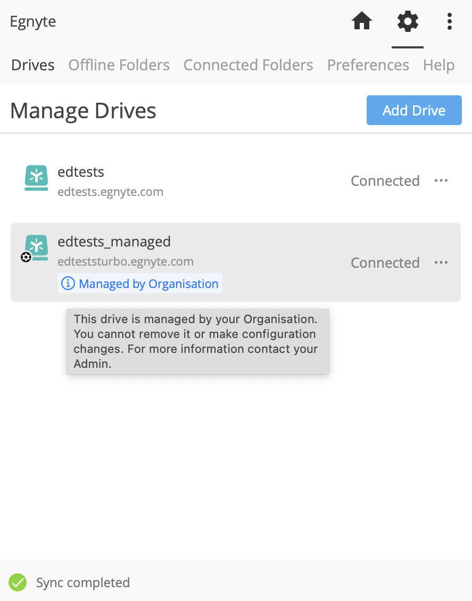The image size is (472, 601).
Task: Click the info icon beside Managed by Organisation
Action: coord(68,283)
